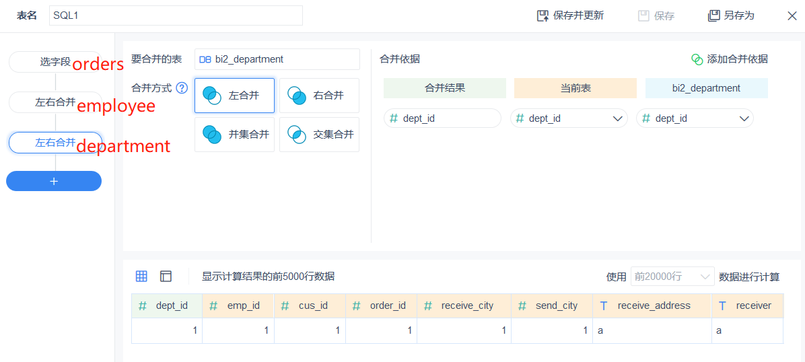This screenshot has height=362, width=805.
Task: Click the help question mark beside 合并方式
Action: click(x=182, y=88)
